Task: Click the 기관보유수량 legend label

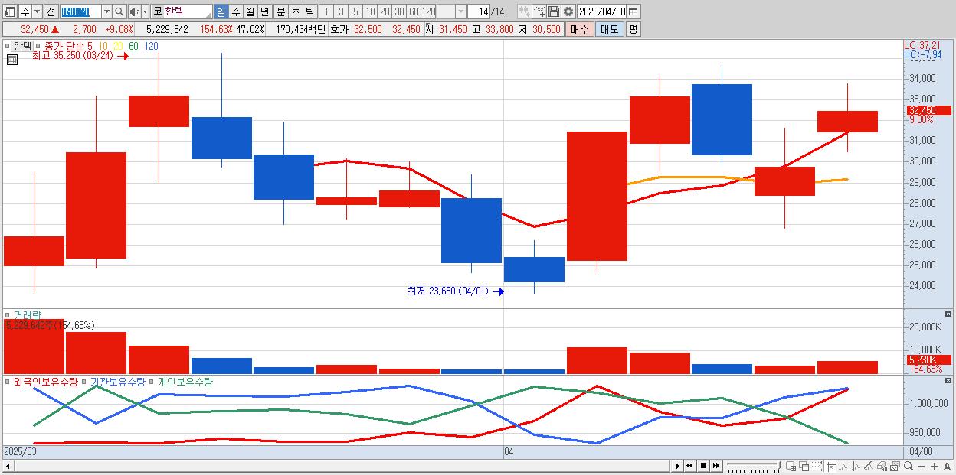Action: pos(118,381)
